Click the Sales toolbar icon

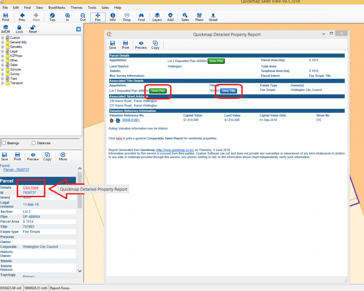(185, 17)
